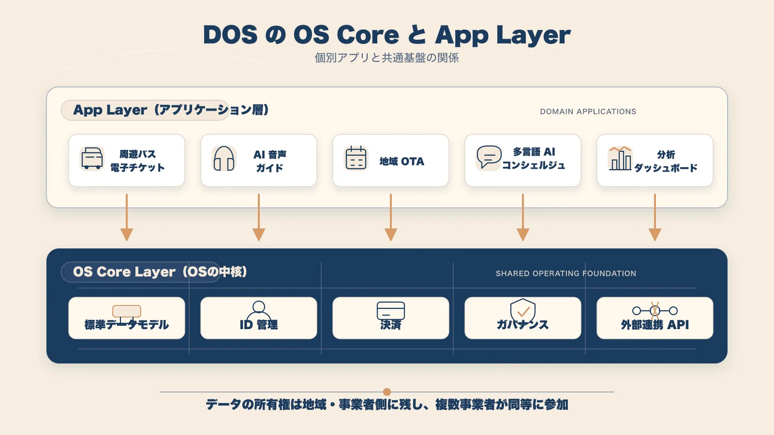
Task: Click the bar chart icon on 分析ダッシュボード card
Action: click(x=620, y=158)
